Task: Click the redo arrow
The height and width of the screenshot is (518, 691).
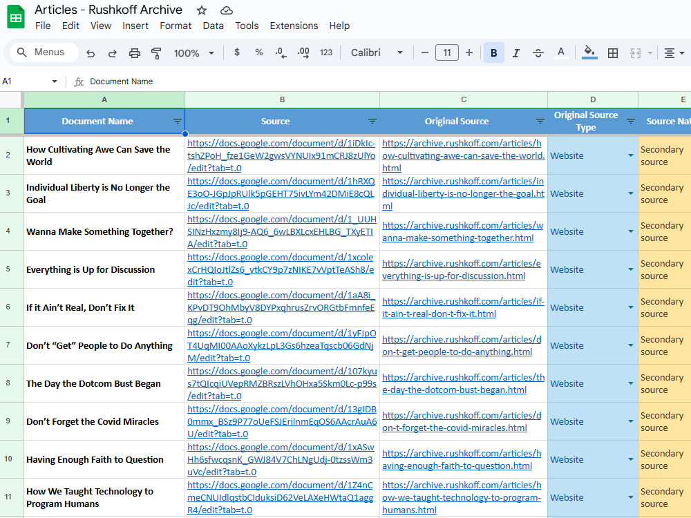Action: pyautogui.click(x=113, y=53)
